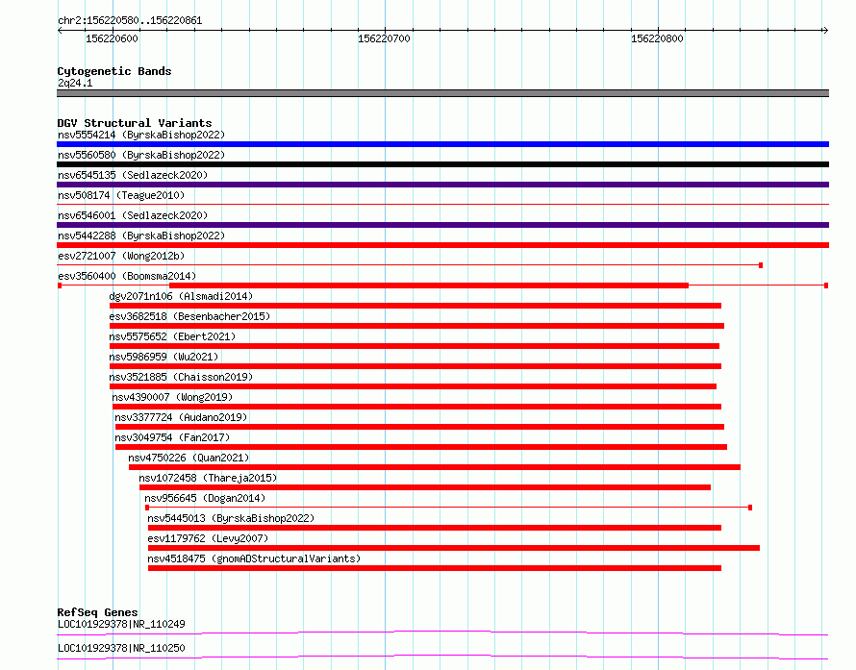
Task: Select the gray 2q24.1 cytogenetic band bar
Action: point(442,93)
